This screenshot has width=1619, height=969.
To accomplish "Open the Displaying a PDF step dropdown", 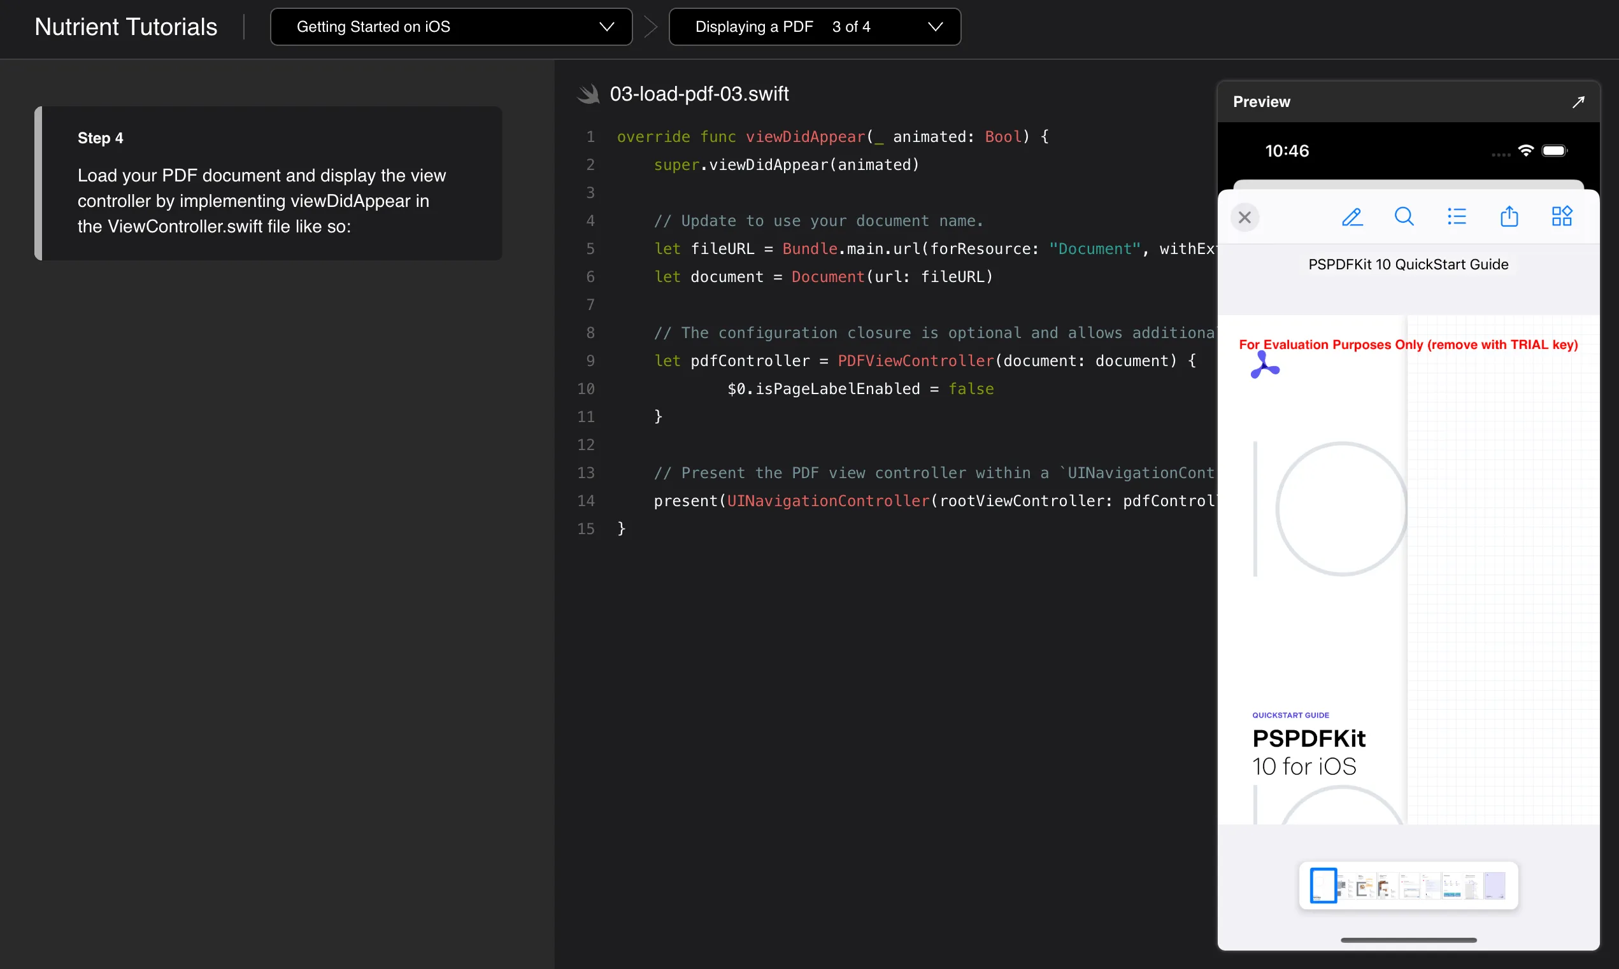I will pyautogui.click(x=815, y=27).
